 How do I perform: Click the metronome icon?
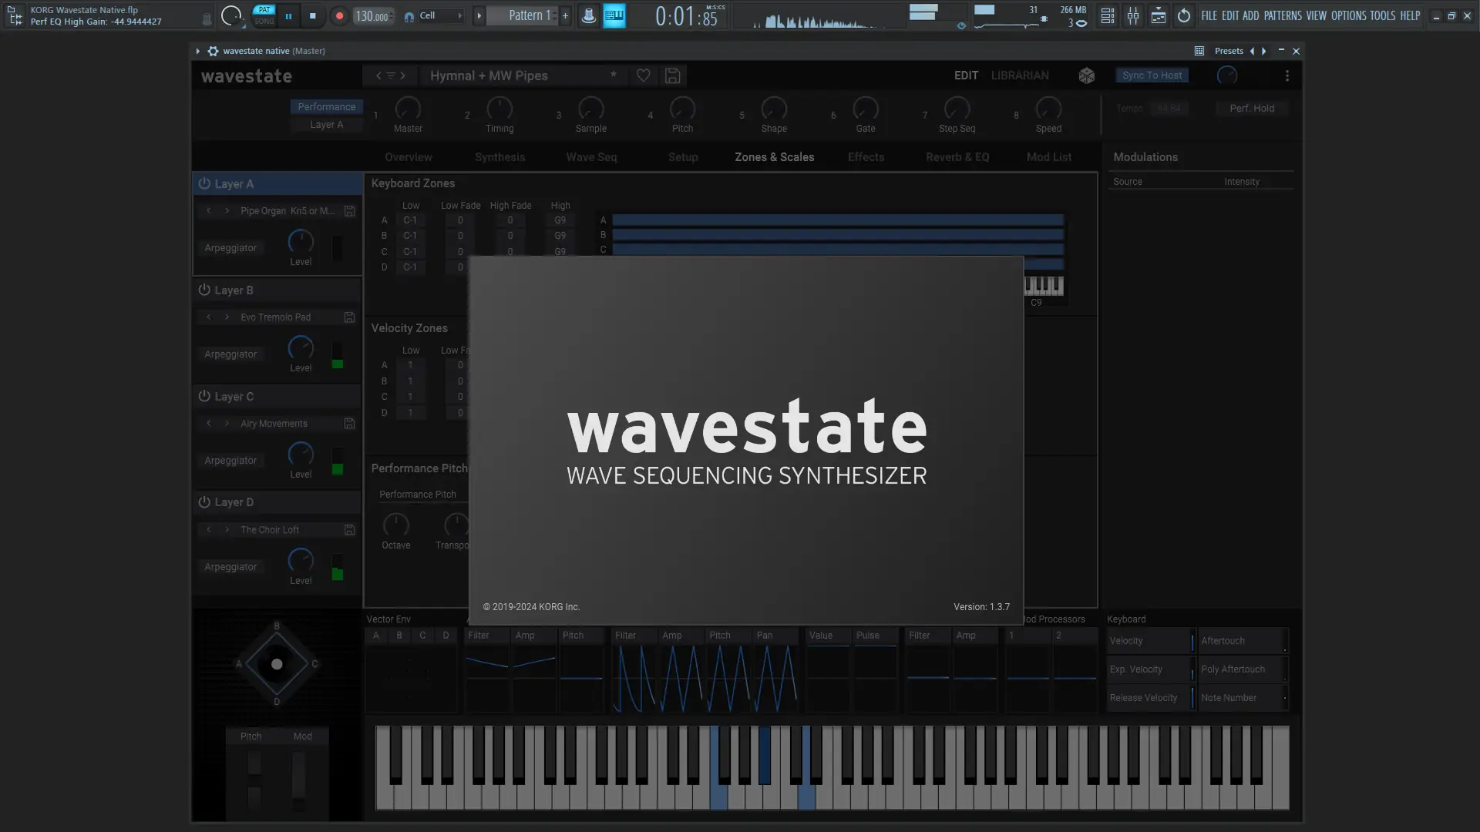tap(588, 15)
